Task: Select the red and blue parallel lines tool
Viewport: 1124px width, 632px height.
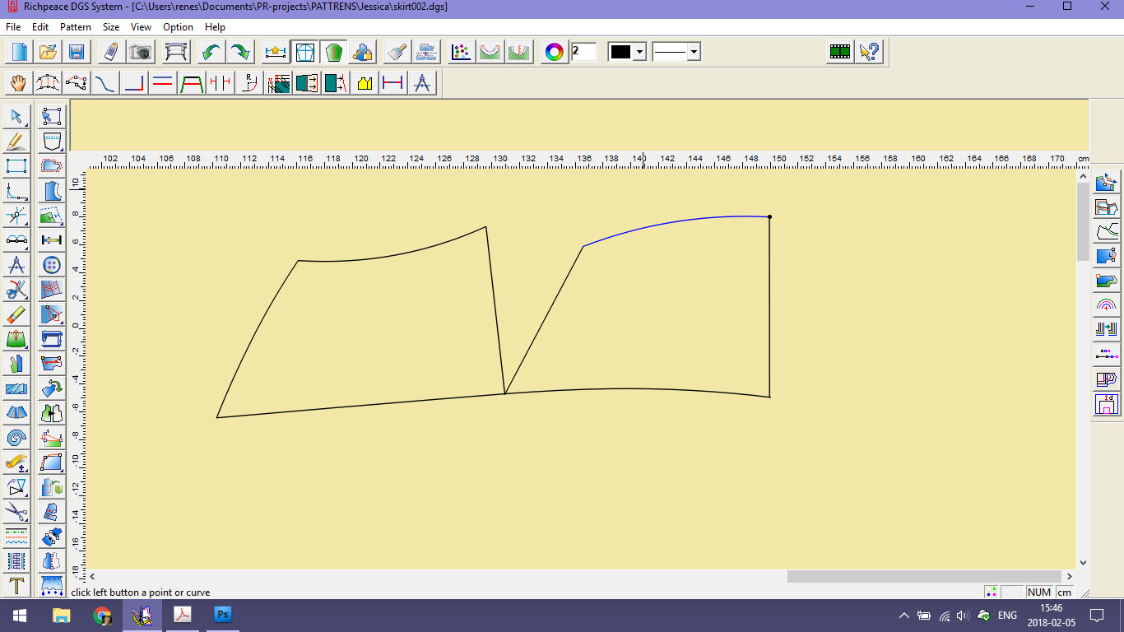Action: tap(162, 83)
